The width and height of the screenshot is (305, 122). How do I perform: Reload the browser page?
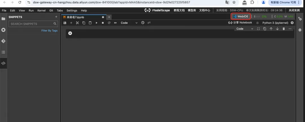pyautogui.click(x=20, y=2)
